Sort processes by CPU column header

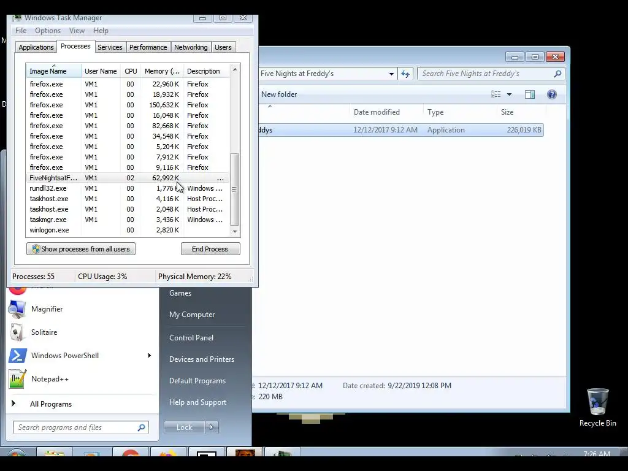(x=131, y=71)
